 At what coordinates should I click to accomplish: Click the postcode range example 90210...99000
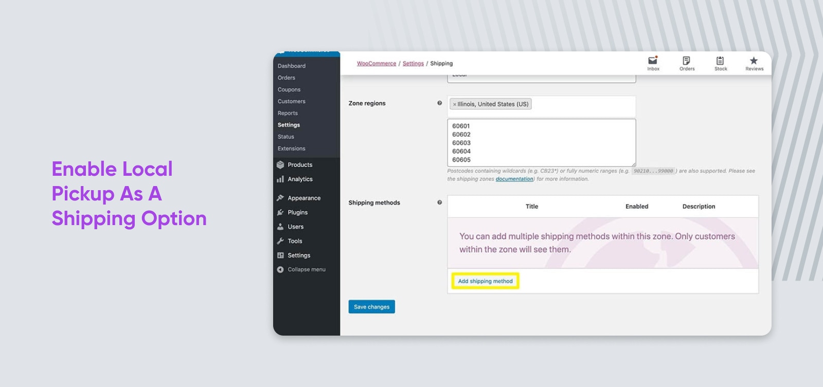coord(653,171)
